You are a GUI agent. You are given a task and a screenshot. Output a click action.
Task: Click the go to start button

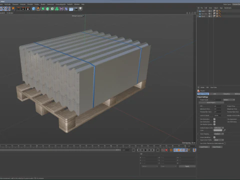(133, 150)
